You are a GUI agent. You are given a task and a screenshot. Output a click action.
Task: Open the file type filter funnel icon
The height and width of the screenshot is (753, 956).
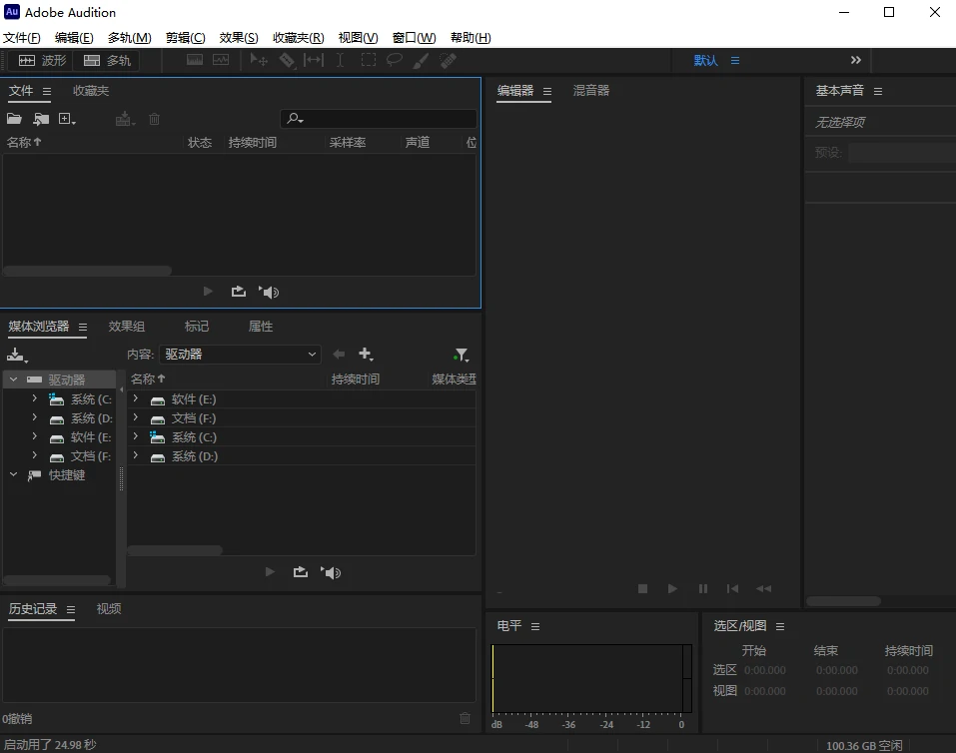460,355
